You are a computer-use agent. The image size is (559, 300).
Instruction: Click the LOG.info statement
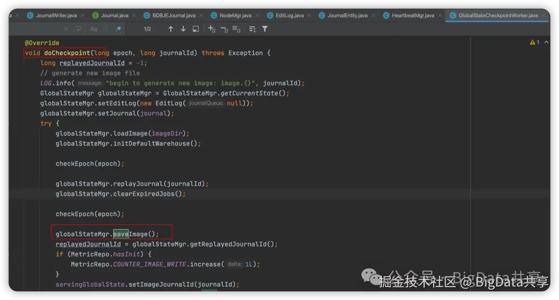pyautogui.click(x=172, y=83)
